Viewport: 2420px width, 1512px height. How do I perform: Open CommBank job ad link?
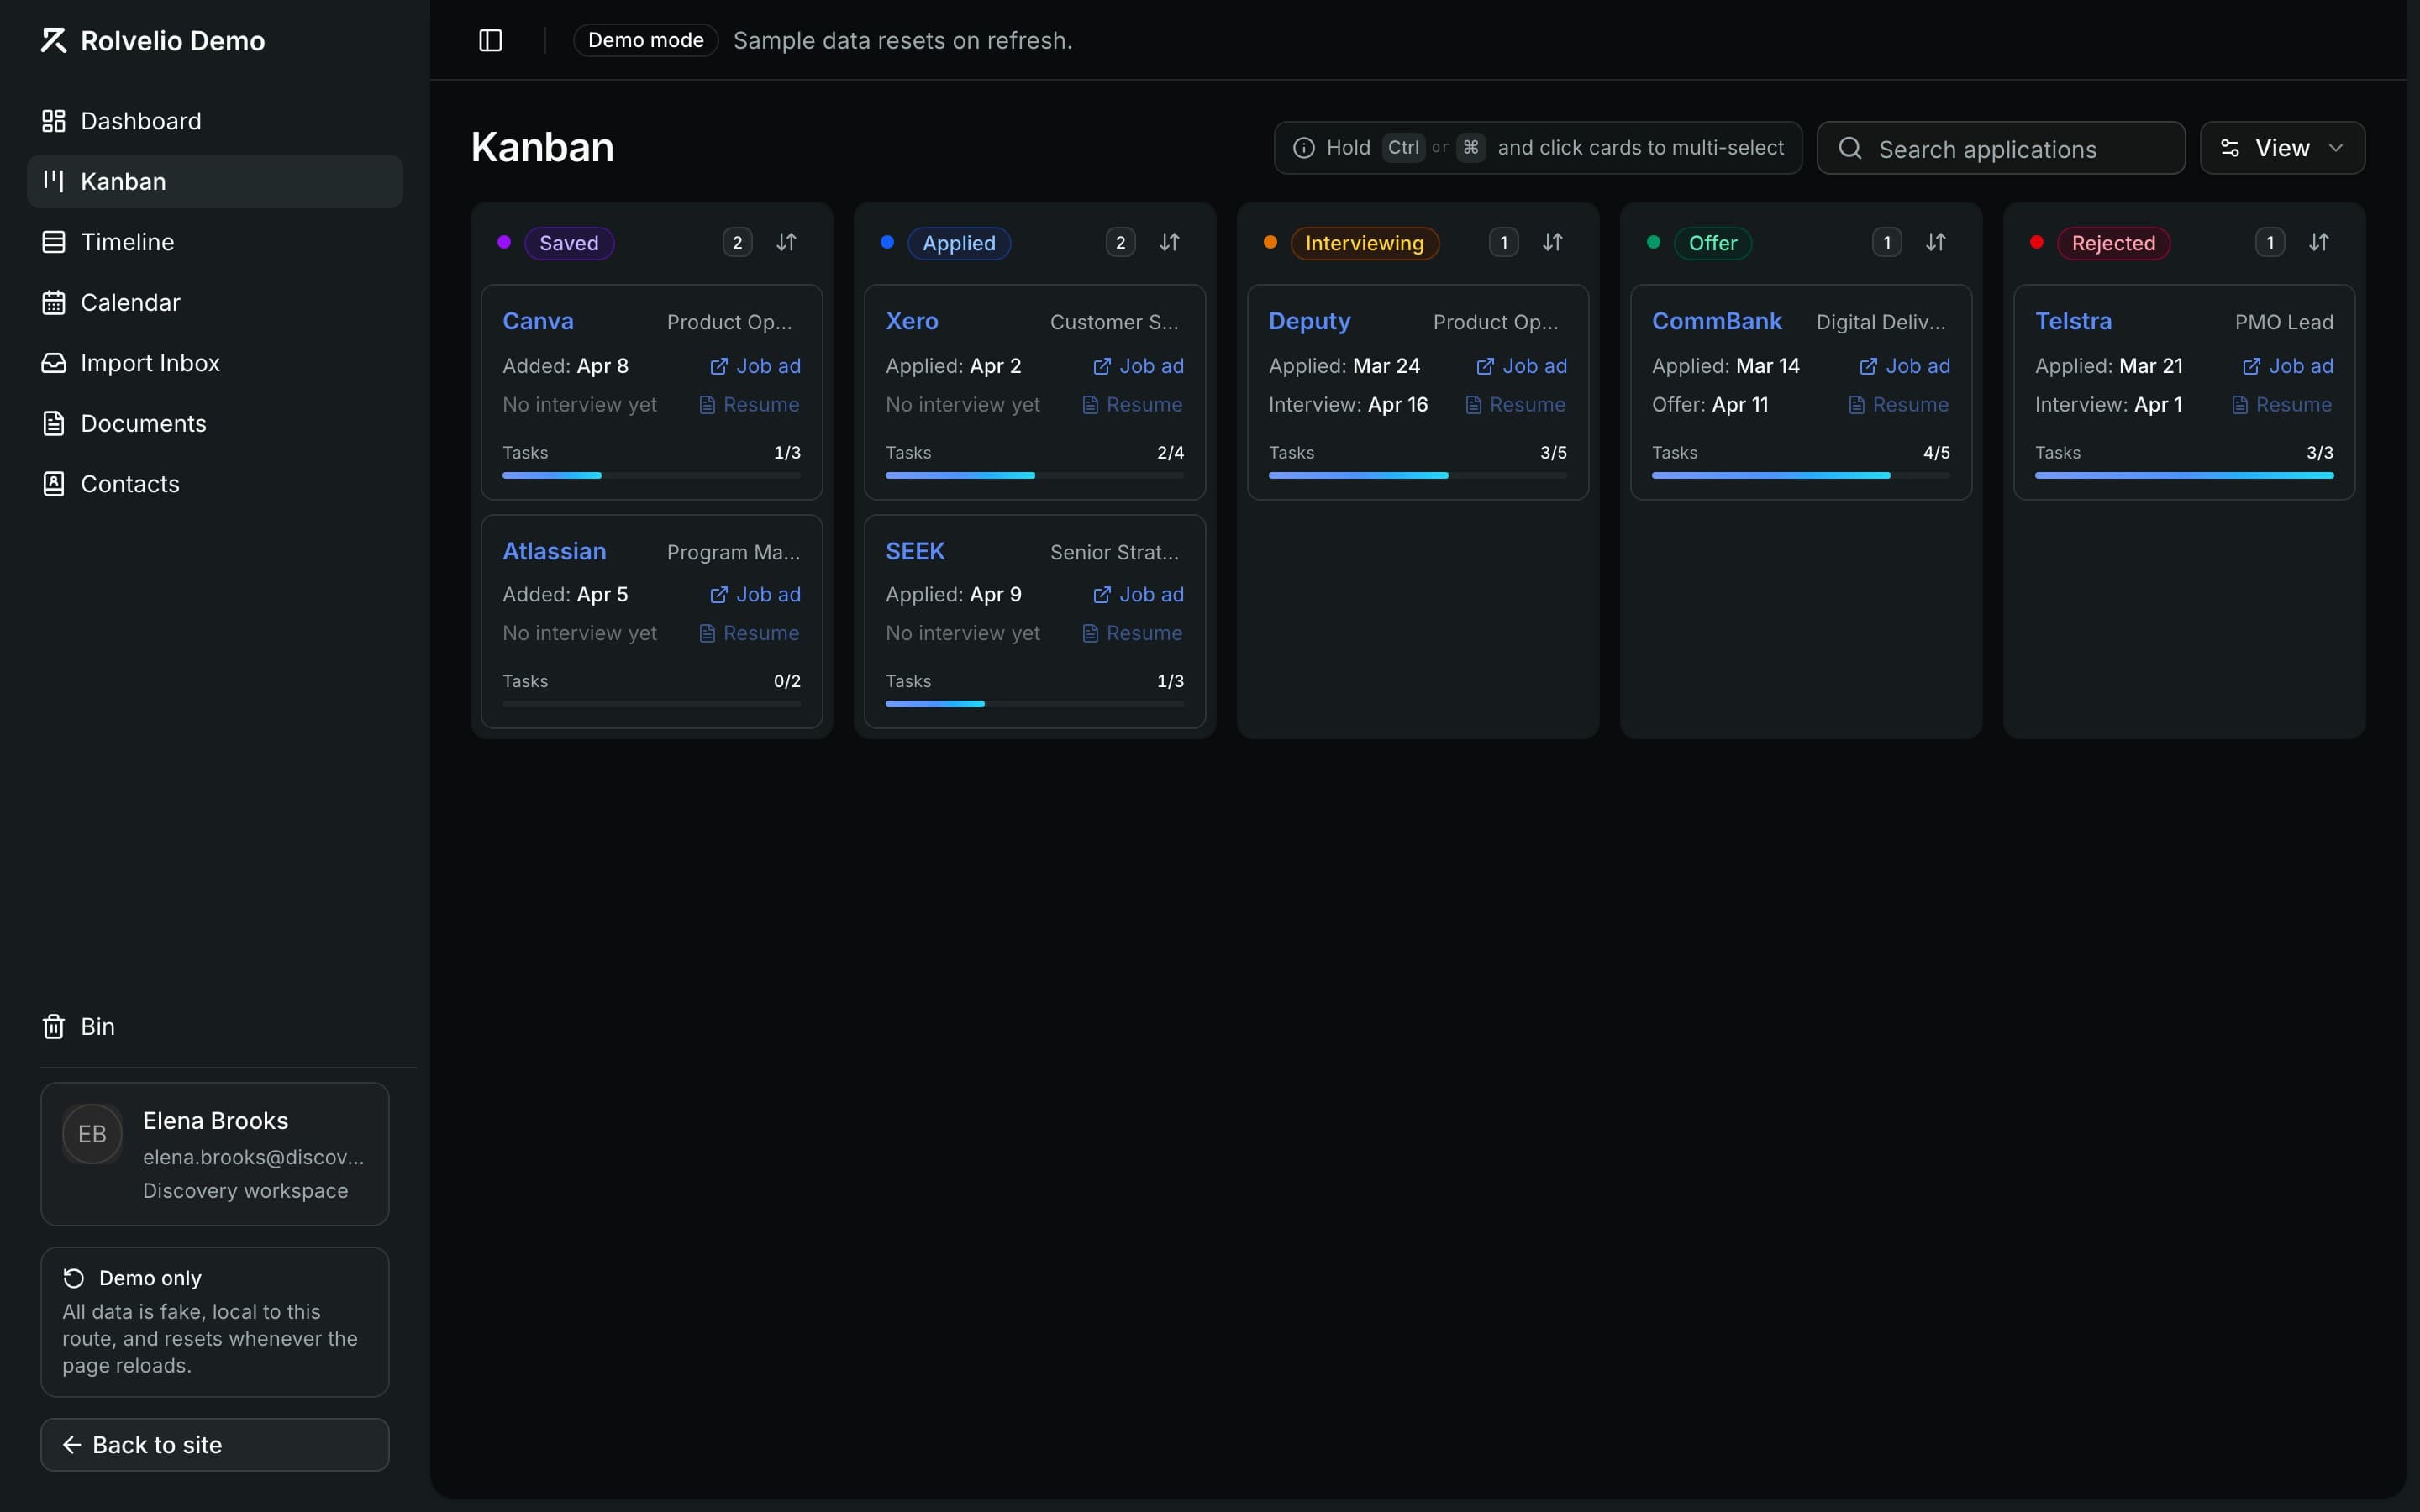click(1904, 366)
